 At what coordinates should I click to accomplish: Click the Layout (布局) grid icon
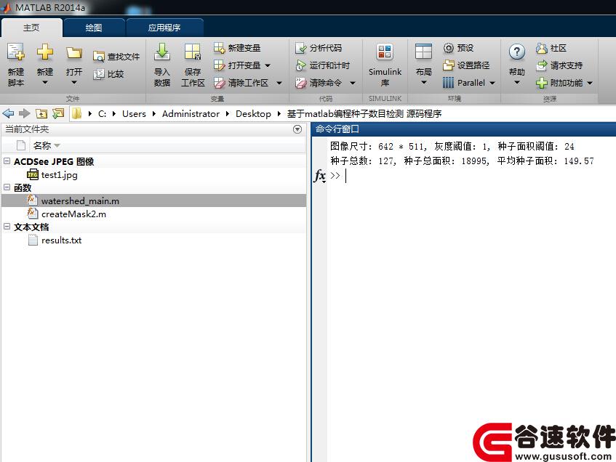(423, 52)
